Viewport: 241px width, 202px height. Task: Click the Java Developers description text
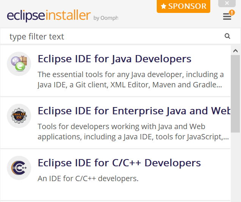point(131,80)
